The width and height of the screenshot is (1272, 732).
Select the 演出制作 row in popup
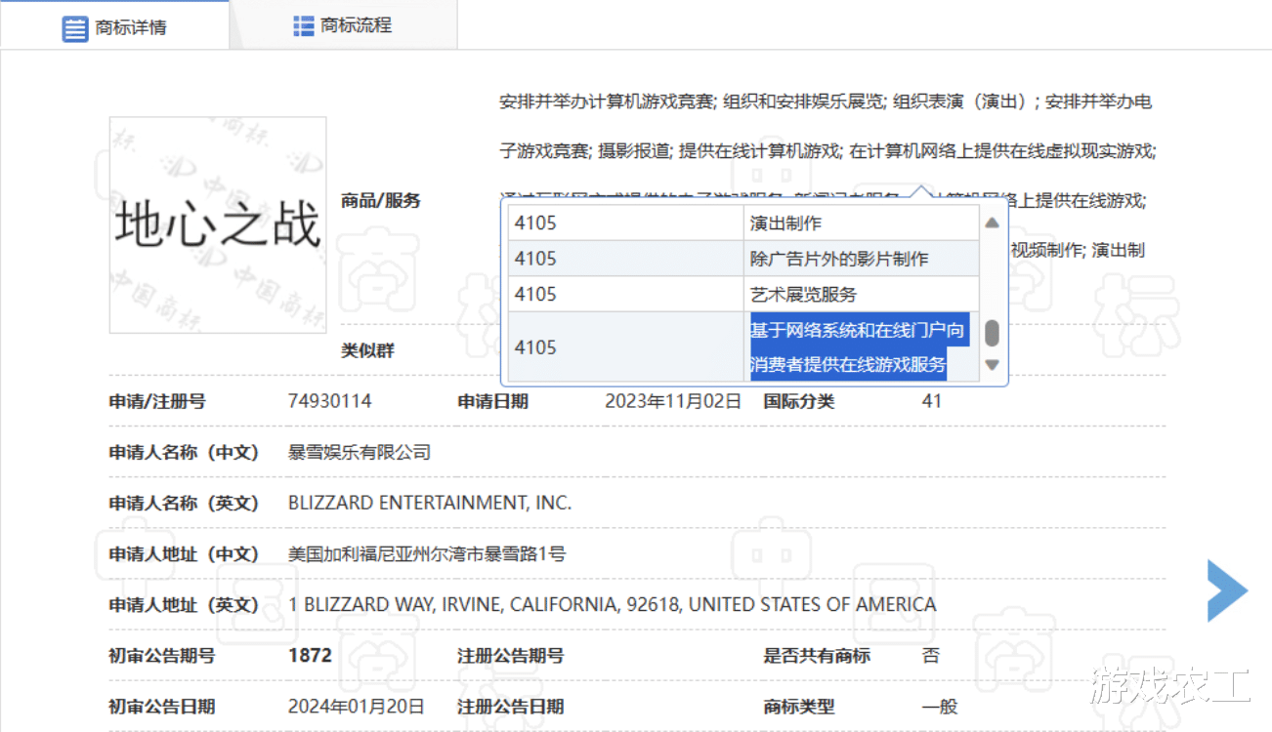point(743,223)
